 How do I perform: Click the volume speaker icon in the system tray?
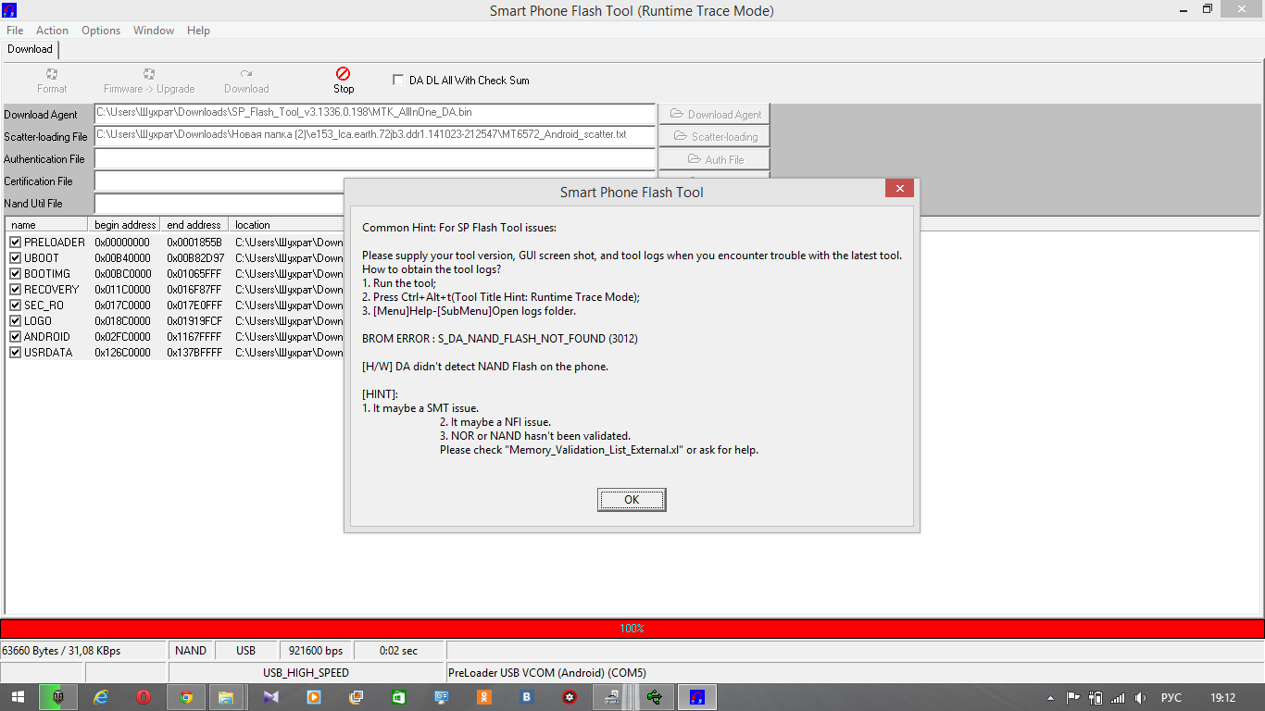point(1140,698)
